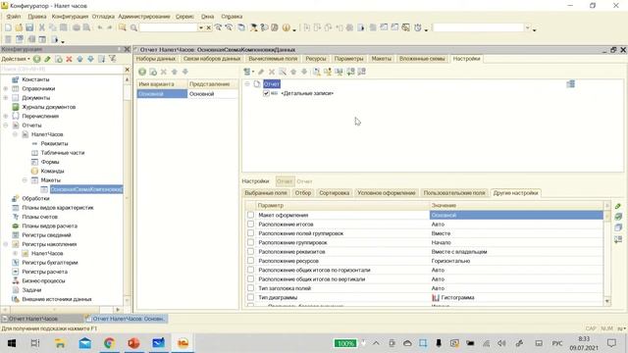Switch to the Выбранные поля tab

(266, 193)
